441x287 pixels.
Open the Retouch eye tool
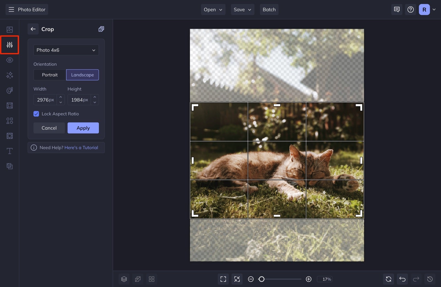(x=10, y=60)
